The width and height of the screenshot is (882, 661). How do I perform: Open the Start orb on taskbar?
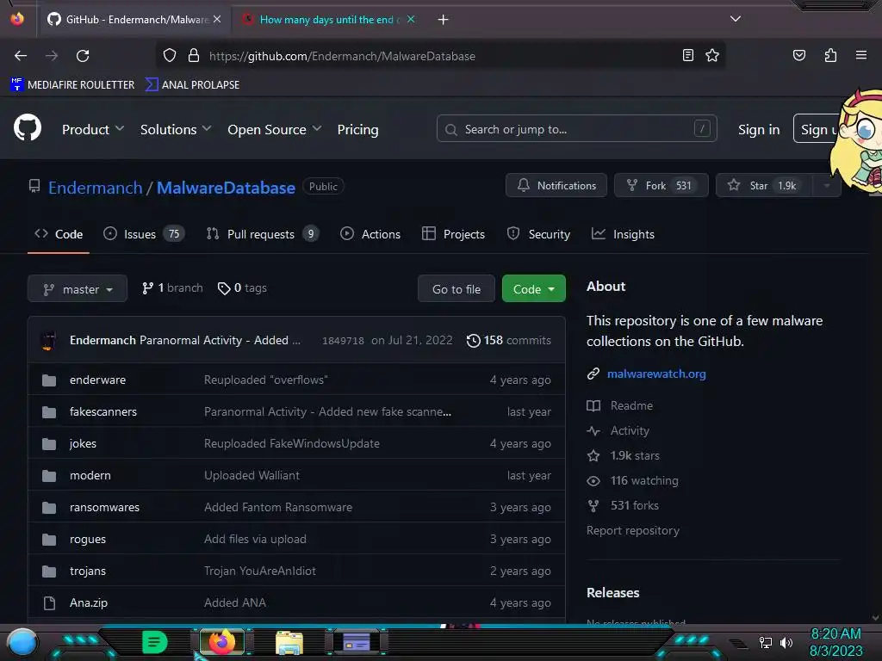pyautogui.click(x=22, y=642)
